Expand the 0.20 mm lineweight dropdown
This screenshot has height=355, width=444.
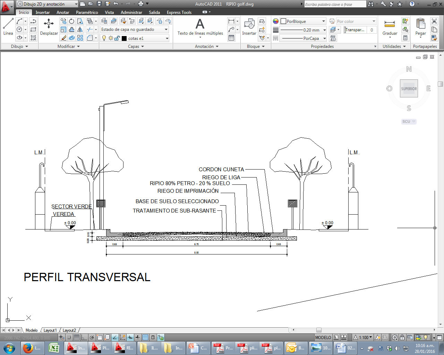tap(324, 30)
